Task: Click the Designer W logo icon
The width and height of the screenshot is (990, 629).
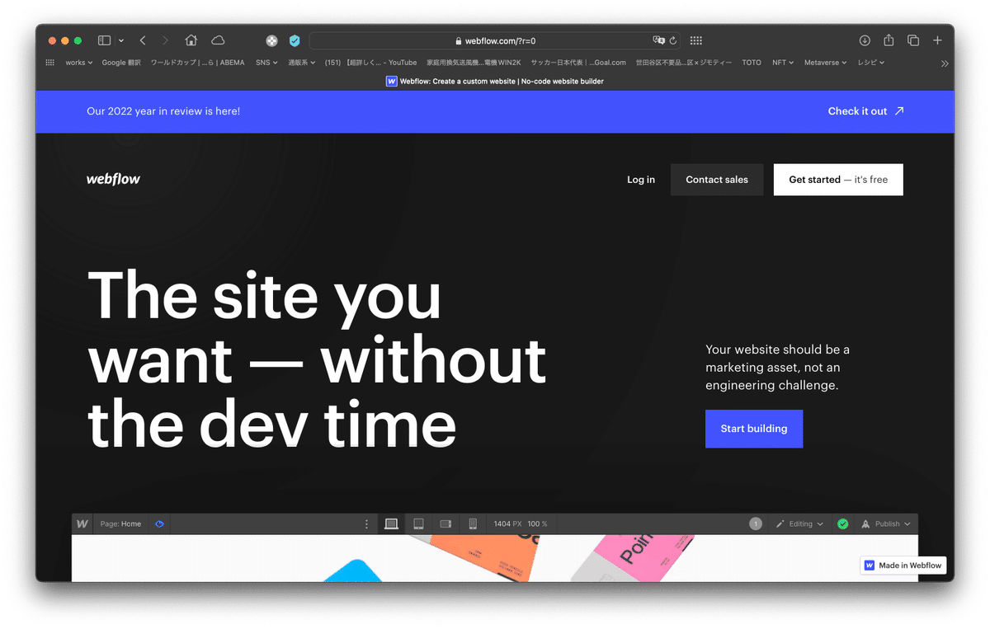Action: pyautogui.click(x=82, y=523)
